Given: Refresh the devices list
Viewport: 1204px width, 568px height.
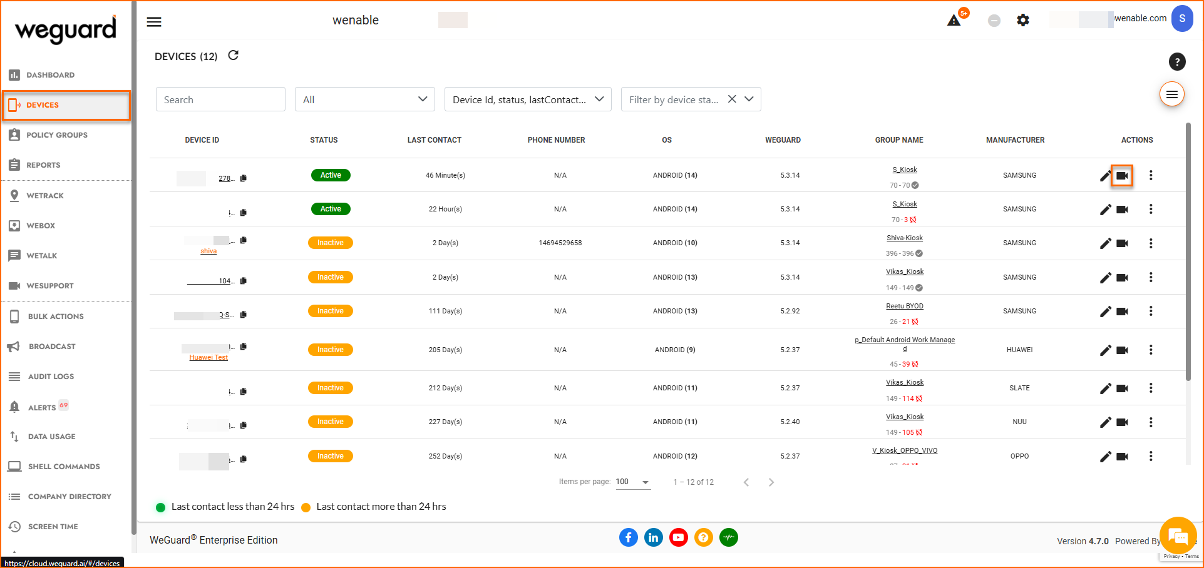Looking at the screenshot, I should coord(234,56).
